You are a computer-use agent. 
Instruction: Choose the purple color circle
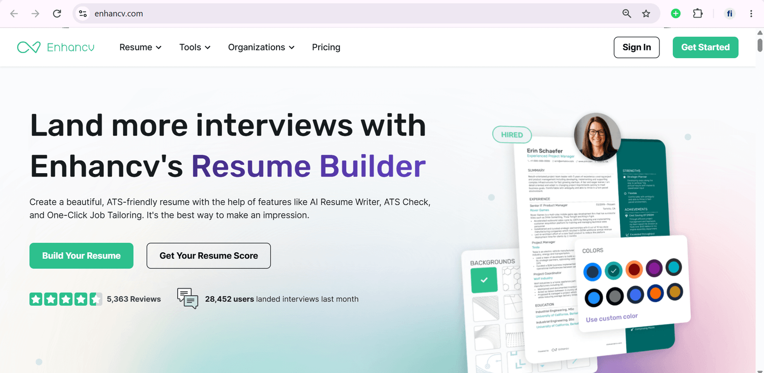tap(654, 269)
